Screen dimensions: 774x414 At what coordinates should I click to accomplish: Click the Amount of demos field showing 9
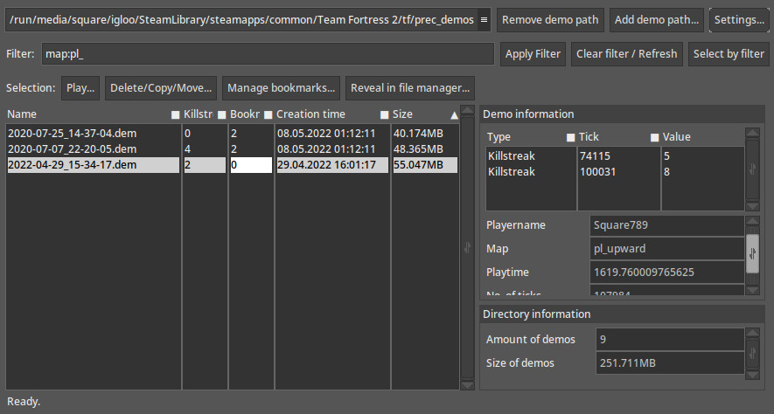[670, 339]
